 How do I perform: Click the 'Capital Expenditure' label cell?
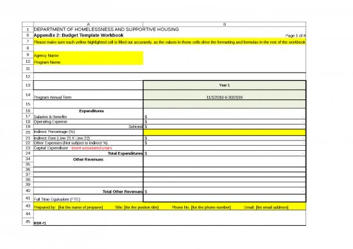point(89,148)
